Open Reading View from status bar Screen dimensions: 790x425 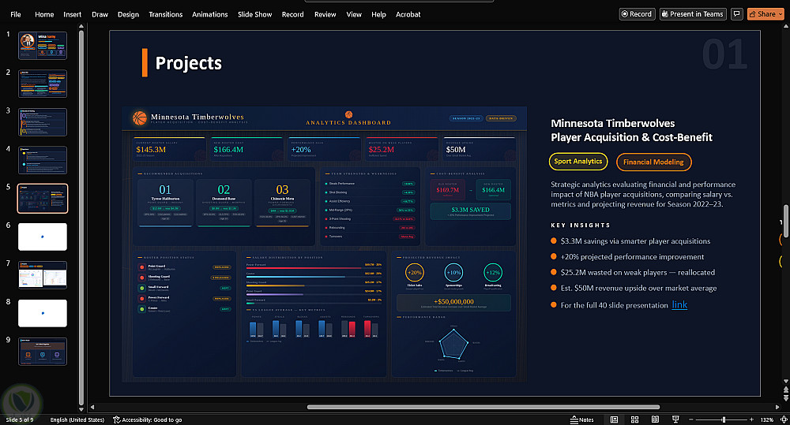655,419
